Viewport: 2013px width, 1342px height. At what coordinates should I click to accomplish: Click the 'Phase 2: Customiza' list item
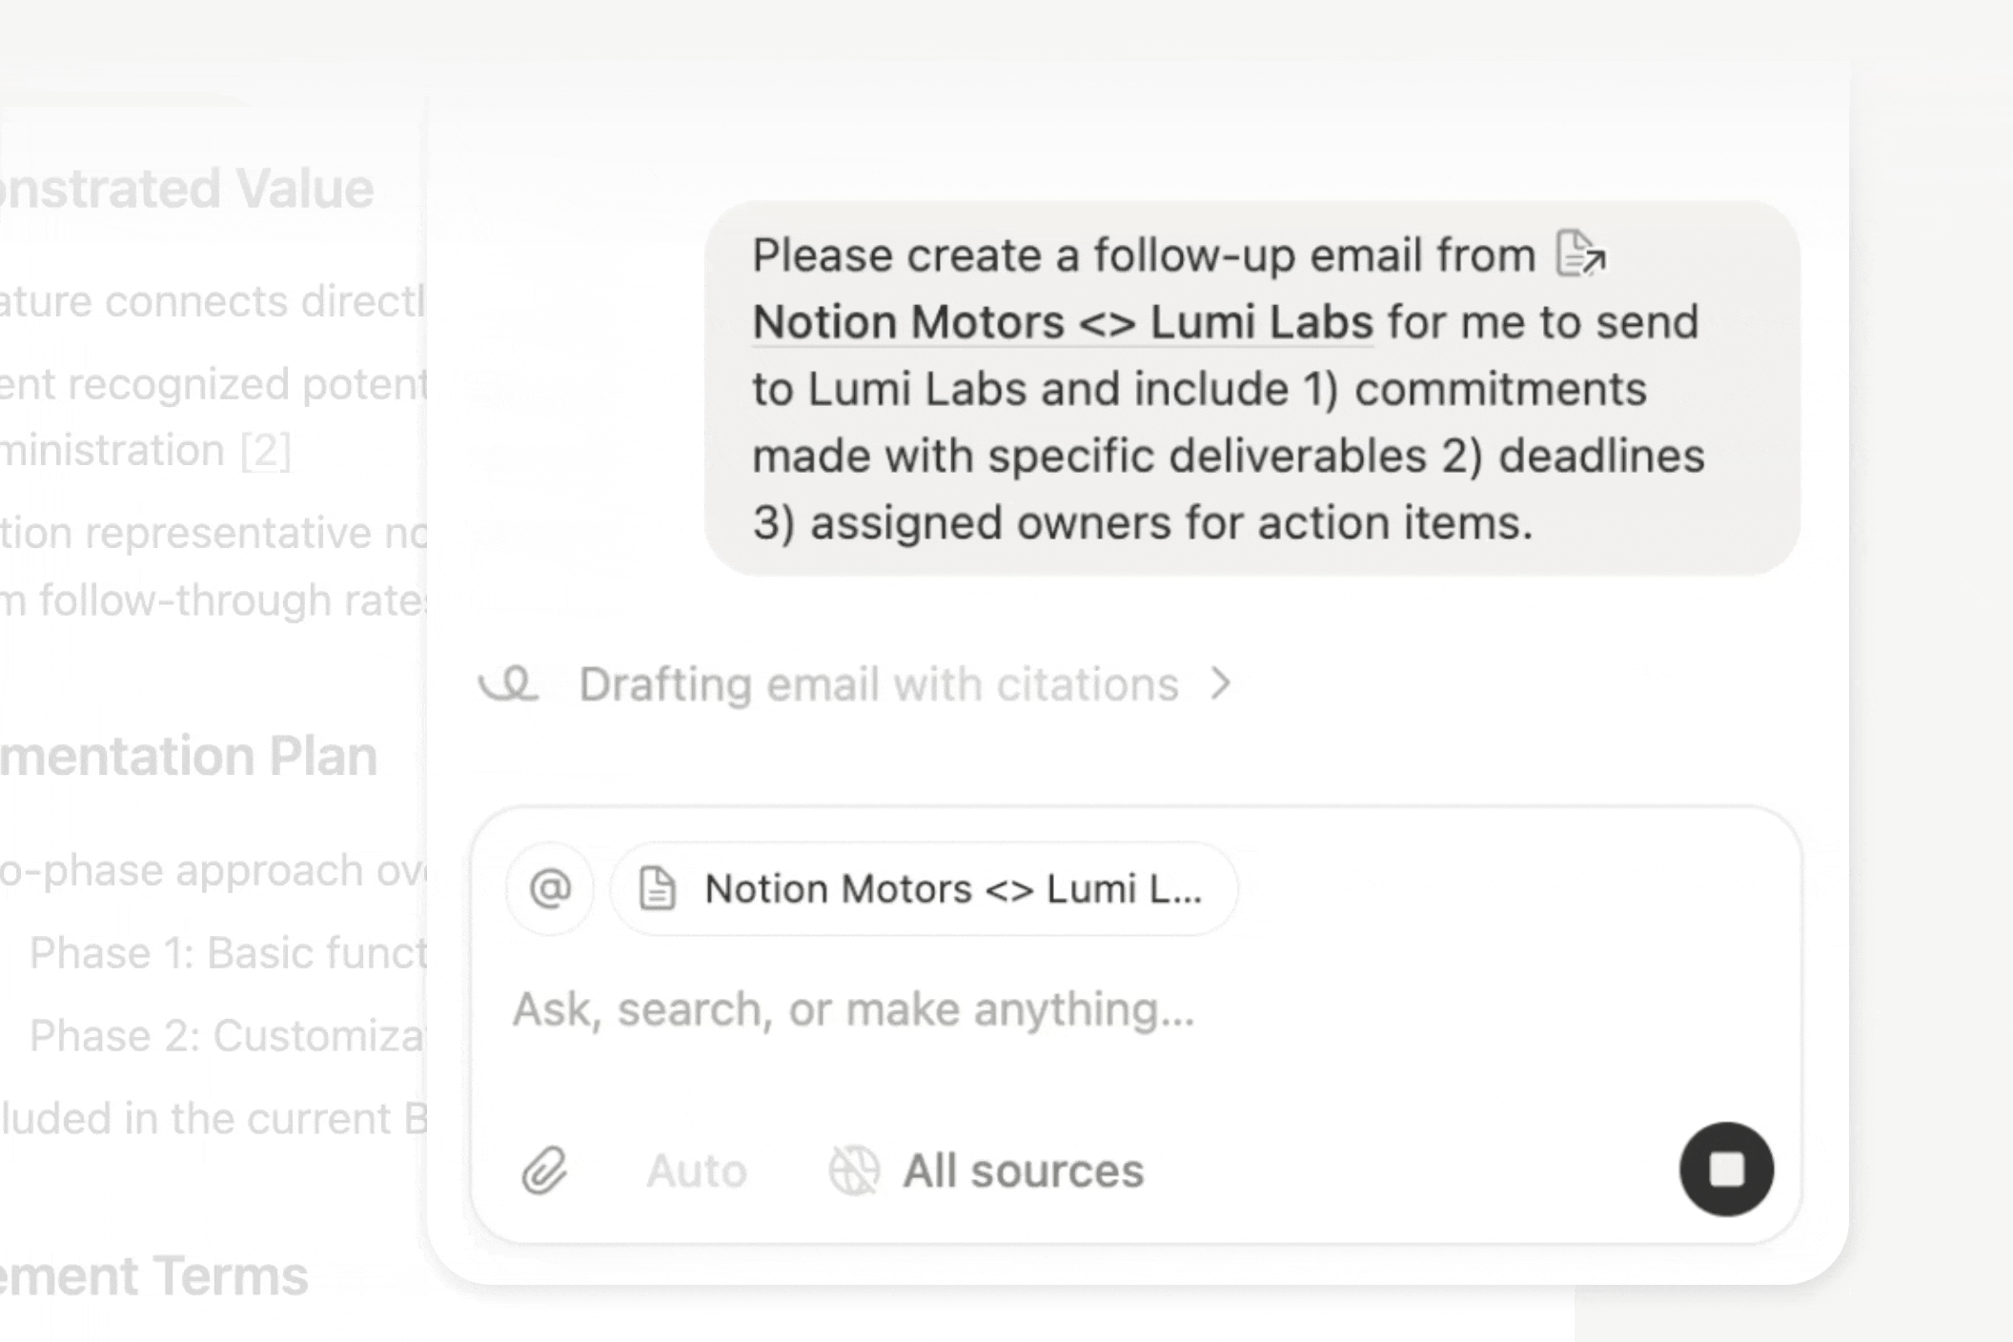(x=228, y=1036)
